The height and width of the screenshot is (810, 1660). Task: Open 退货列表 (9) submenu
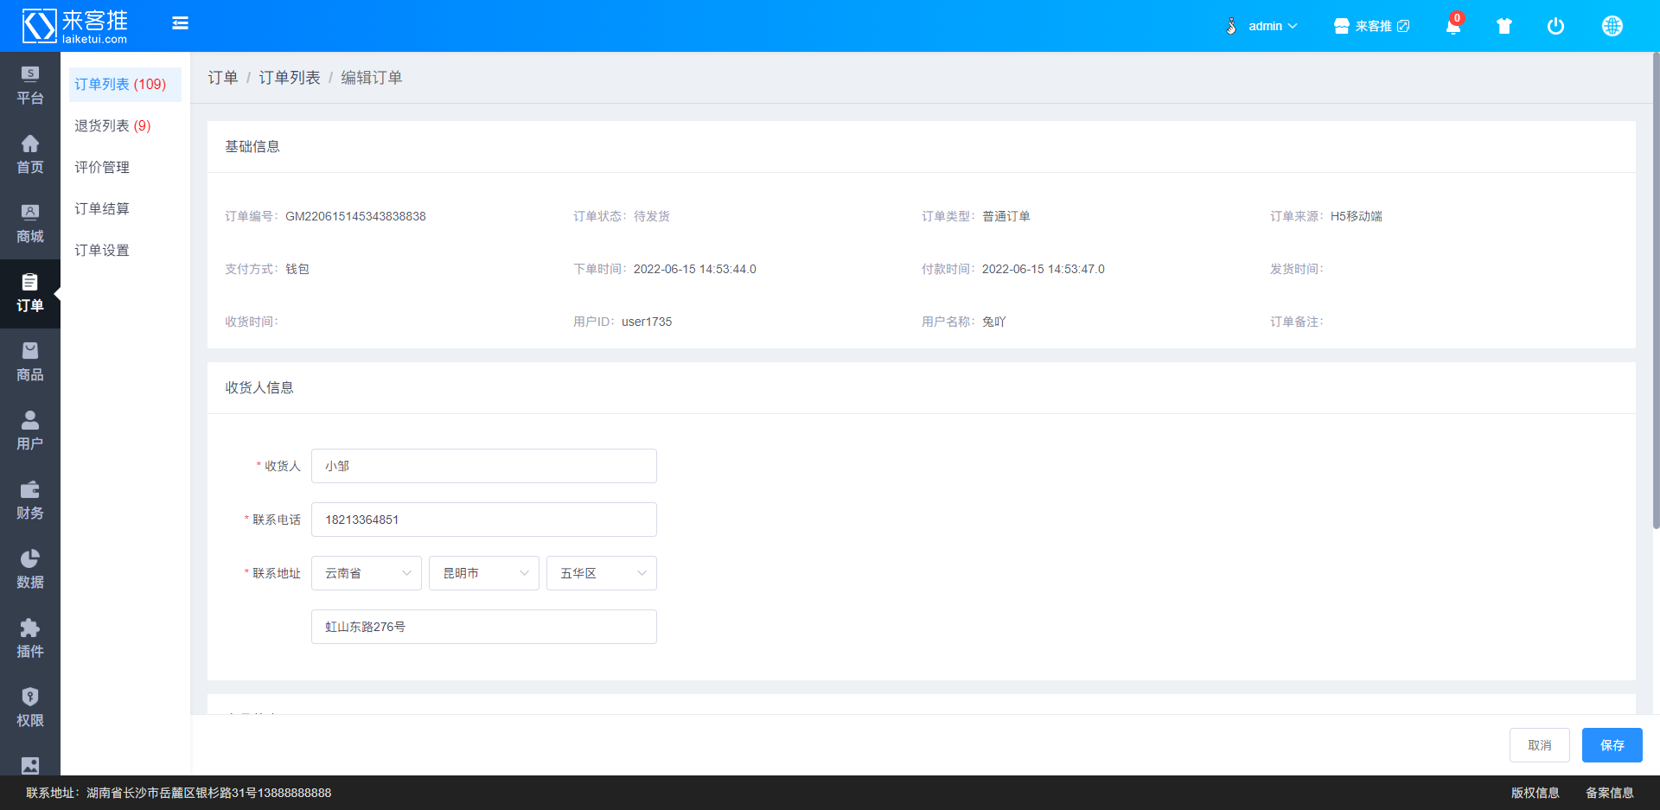[124, 126]
